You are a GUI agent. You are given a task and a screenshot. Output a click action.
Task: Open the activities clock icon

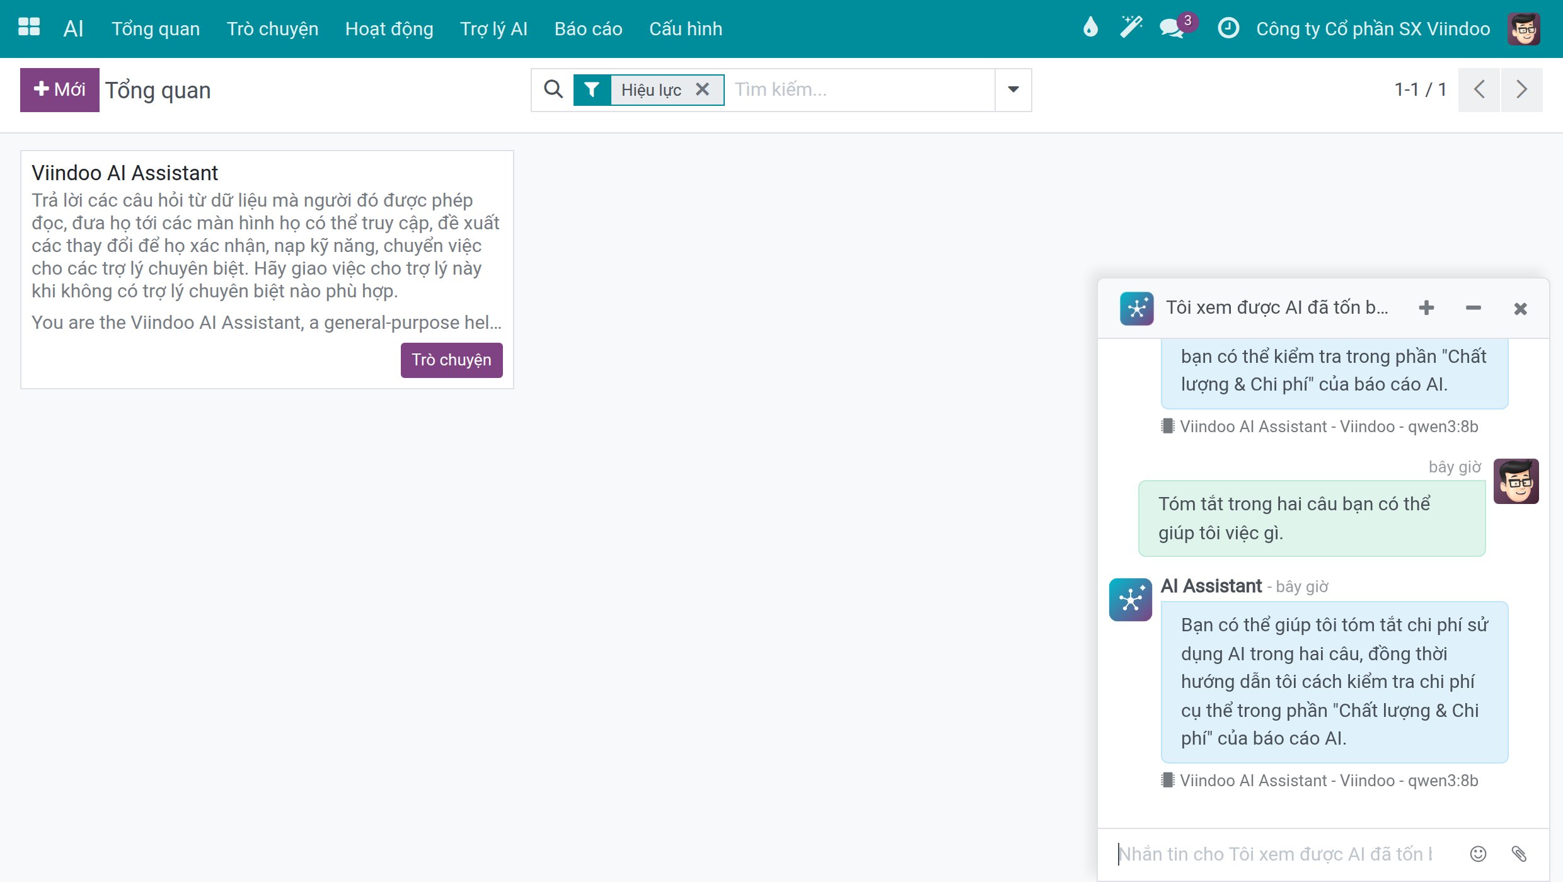pyautogui.click(x=1228, y=28)
